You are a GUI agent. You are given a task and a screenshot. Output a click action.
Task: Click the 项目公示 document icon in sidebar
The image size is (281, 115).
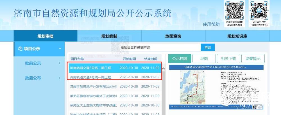click(x=20, y=49)
